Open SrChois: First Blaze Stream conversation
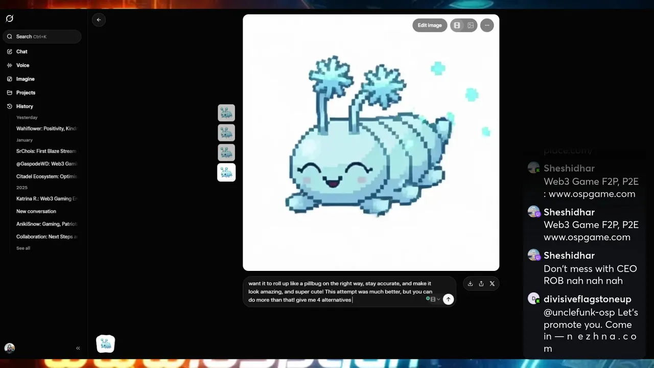654x368 pixels. tap(46, 151)
